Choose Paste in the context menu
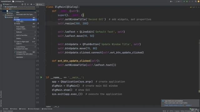 tap(25, 24)
